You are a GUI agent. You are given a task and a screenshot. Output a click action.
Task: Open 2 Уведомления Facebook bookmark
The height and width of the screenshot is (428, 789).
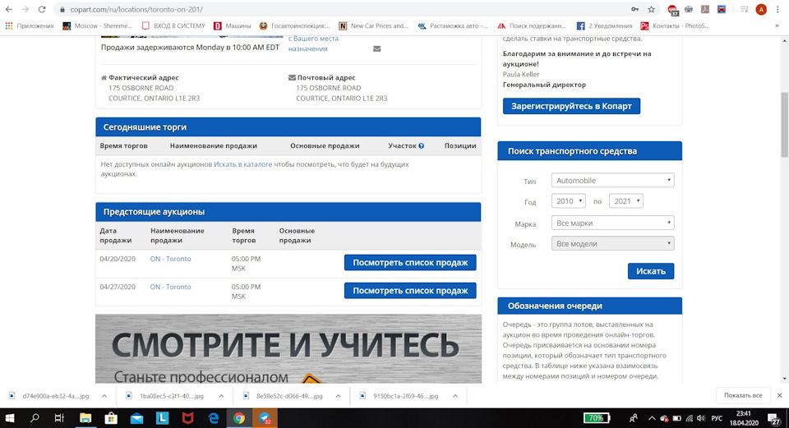(x=604, y=25)
